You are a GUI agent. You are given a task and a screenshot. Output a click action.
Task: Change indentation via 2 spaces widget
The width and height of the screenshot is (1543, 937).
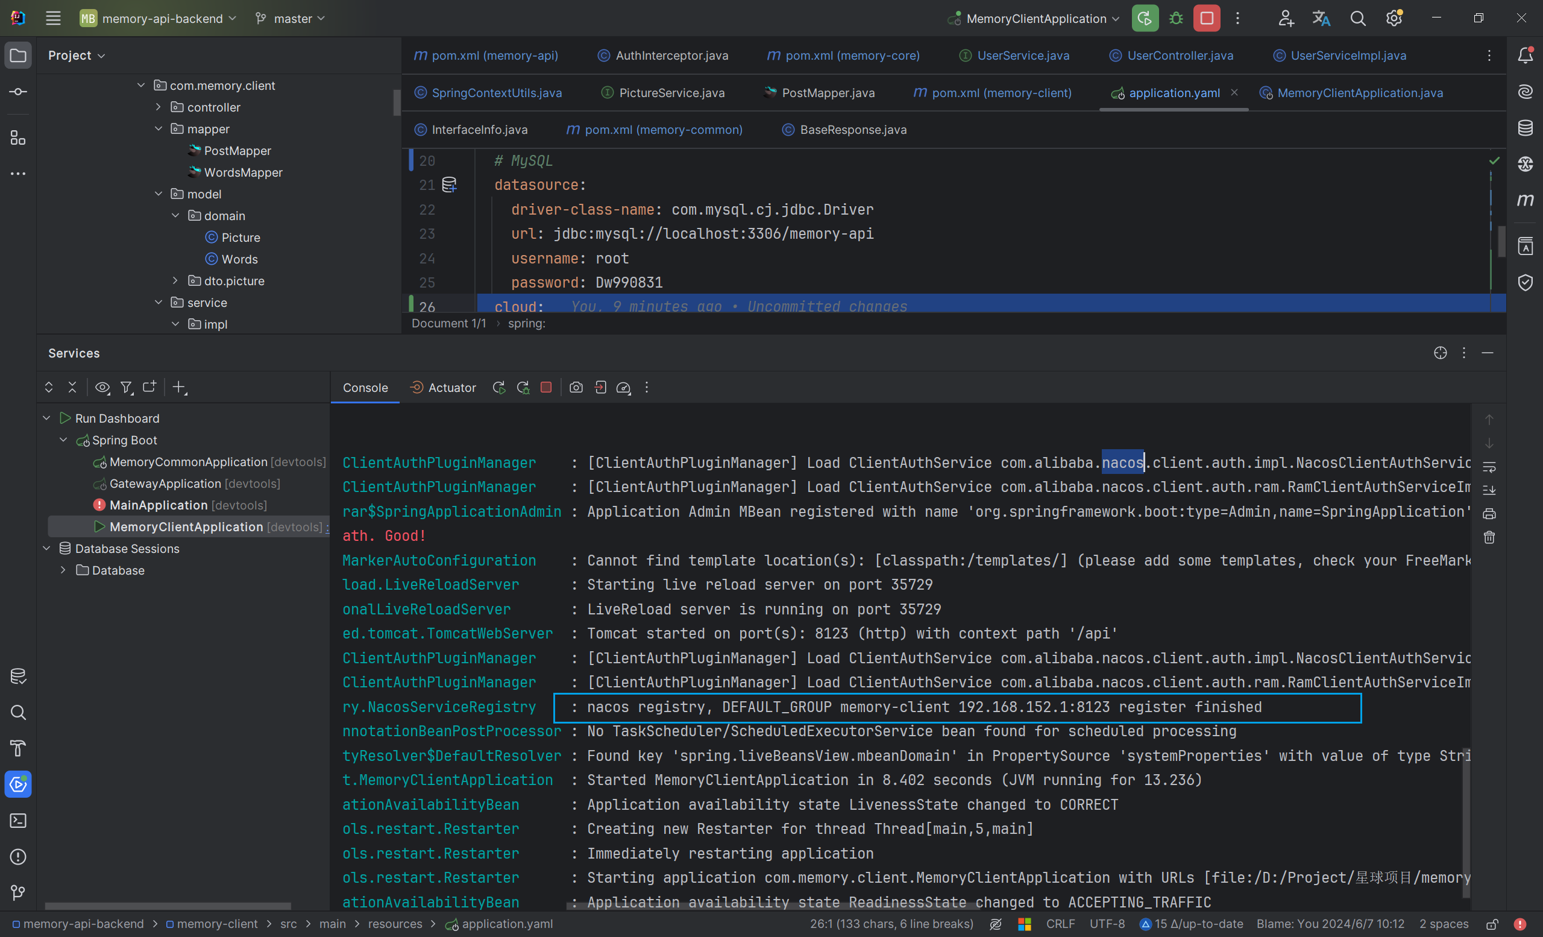click(1444, 924)
